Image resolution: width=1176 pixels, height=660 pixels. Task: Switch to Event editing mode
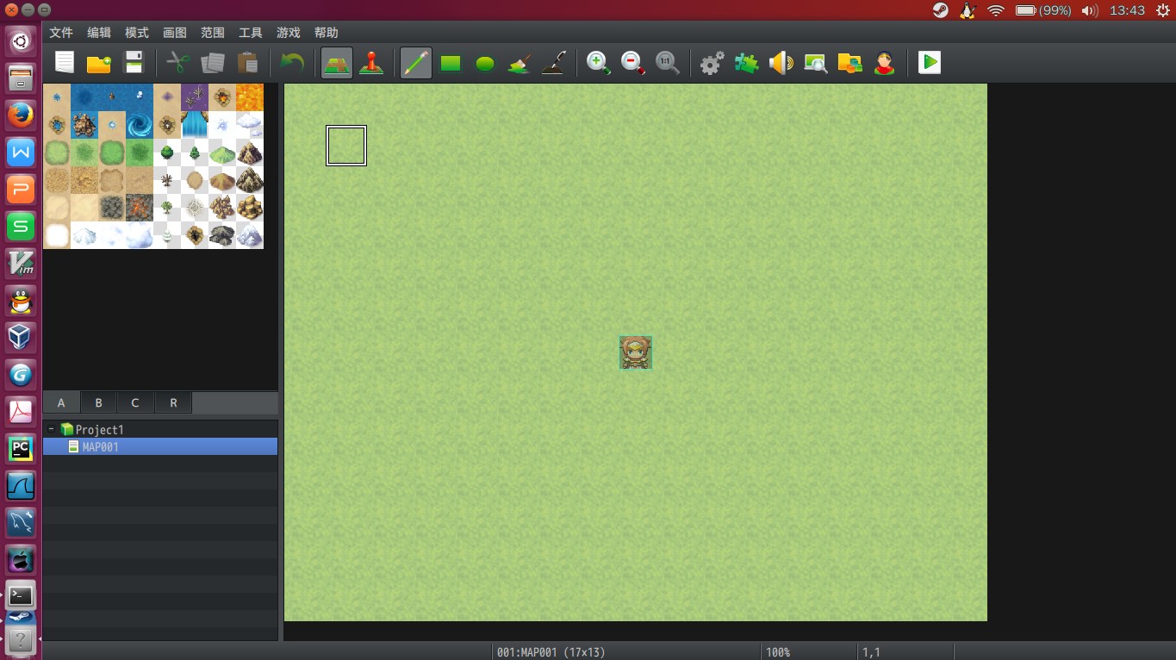point(371,63)
